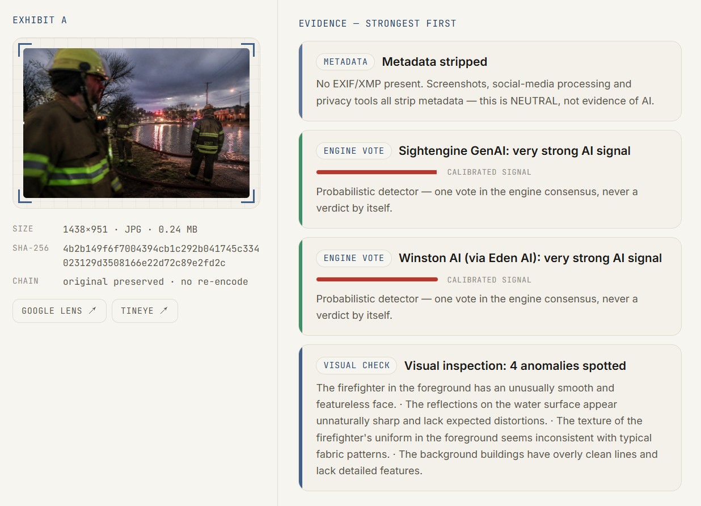Screen dimensions: 701x506
Task: Click the Sightengine calibrated signal bar
Action: [x=377, y=172]
